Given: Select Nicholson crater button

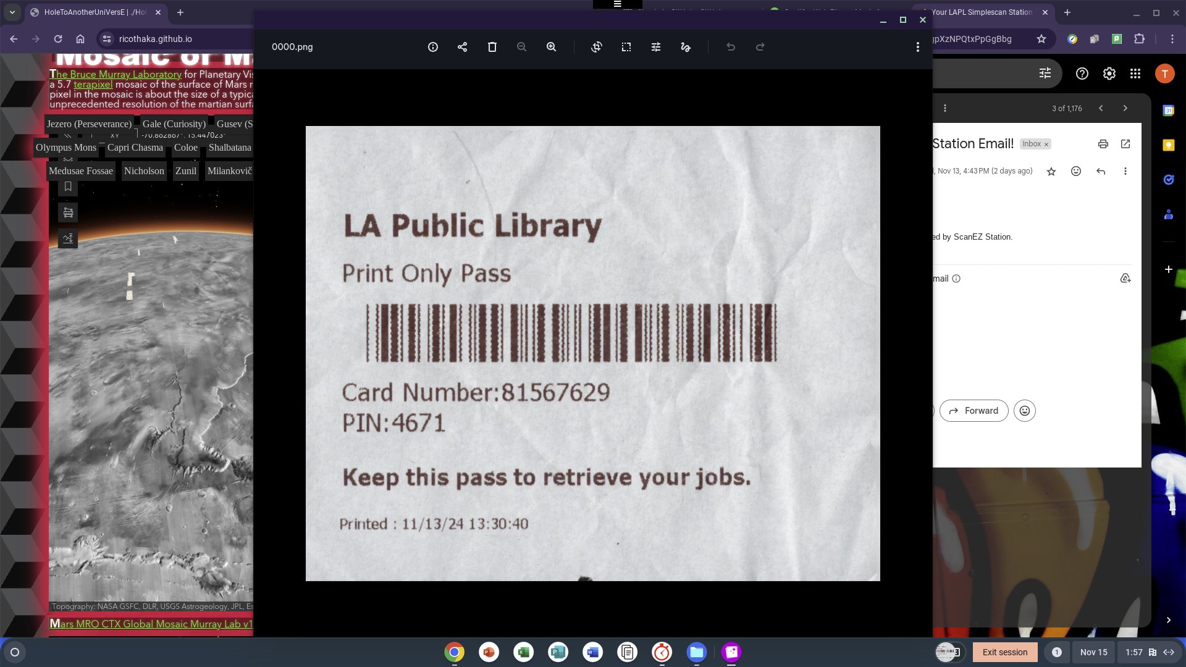Looking at the screenshot, I should tap(144, 171).
